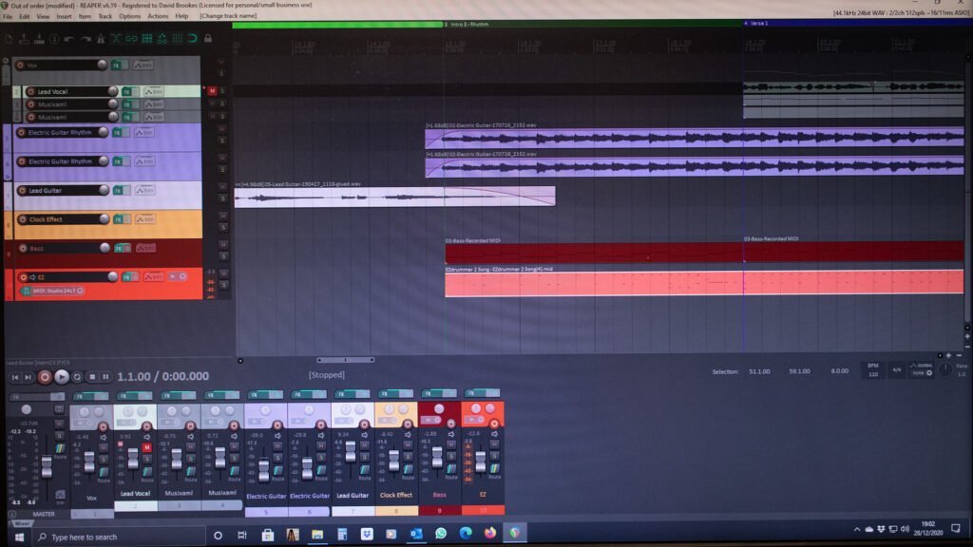Click the transport Record button
973x547 pixels.
(x=45, y=377)
